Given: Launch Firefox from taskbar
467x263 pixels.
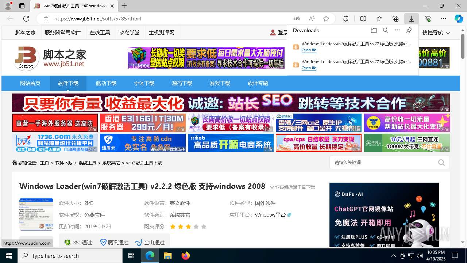Looking at the screenshot, I should [x=185, y=256].
